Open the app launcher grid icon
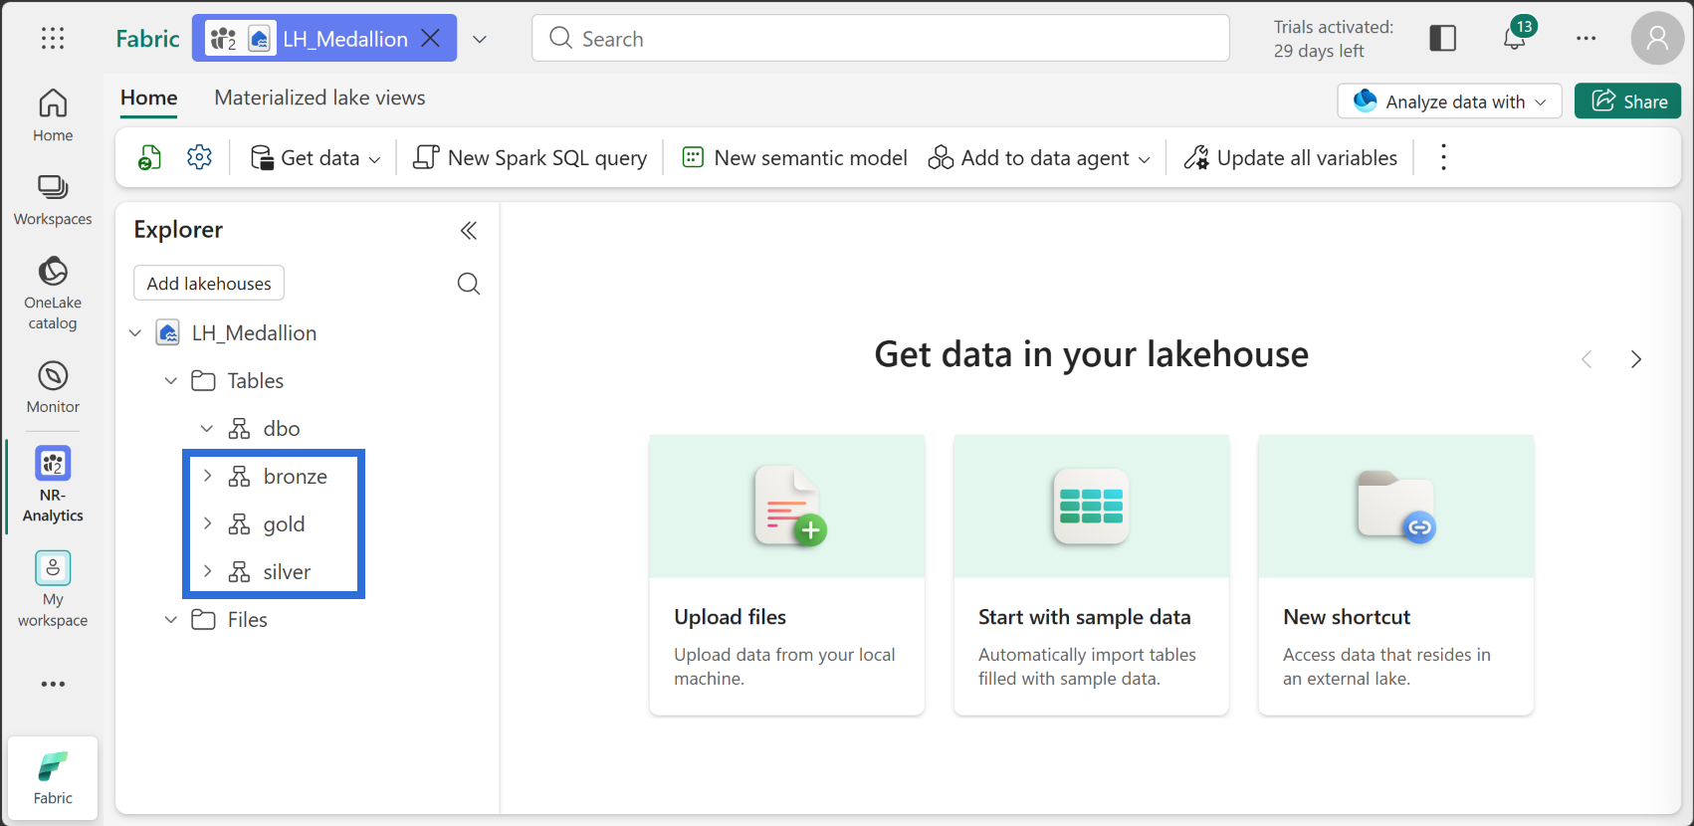 coord(53,38)
